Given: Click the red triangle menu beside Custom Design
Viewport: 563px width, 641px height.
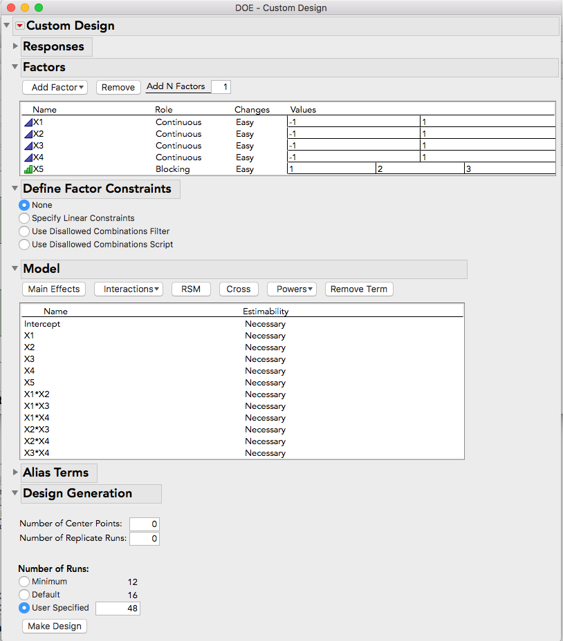Looking at the screenshot, I should [19, 26].
